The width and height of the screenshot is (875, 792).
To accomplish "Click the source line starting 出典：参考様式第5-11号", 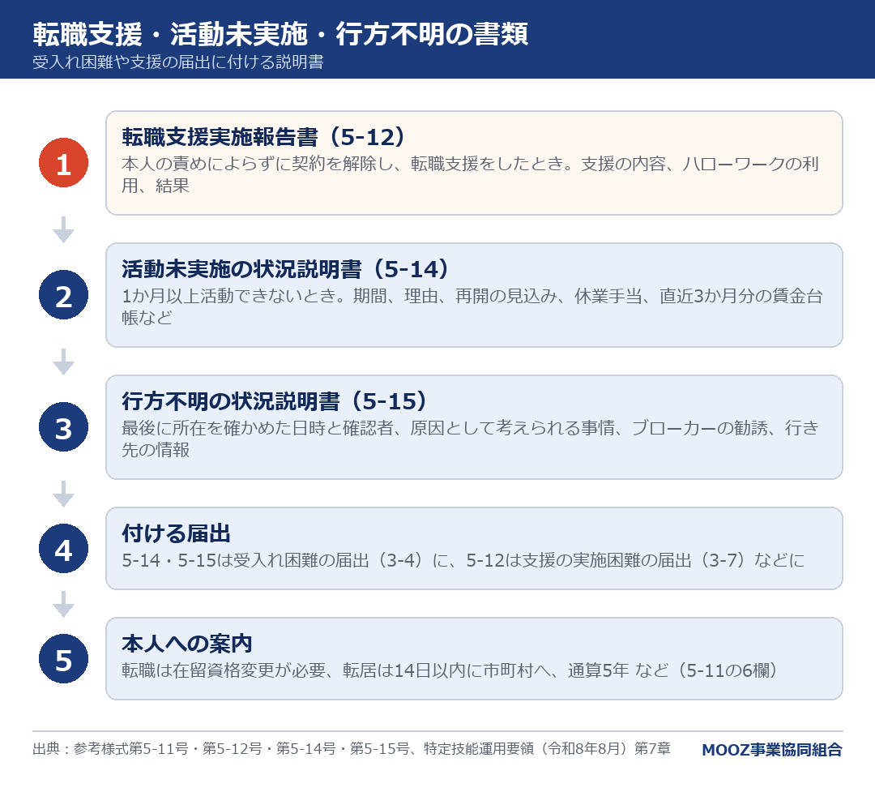I will [352, 748].
